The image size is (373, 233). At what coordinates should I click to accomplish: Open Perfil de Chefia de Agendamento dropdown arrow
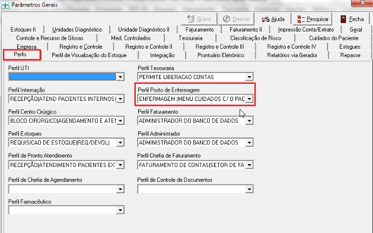click(120, 189)
